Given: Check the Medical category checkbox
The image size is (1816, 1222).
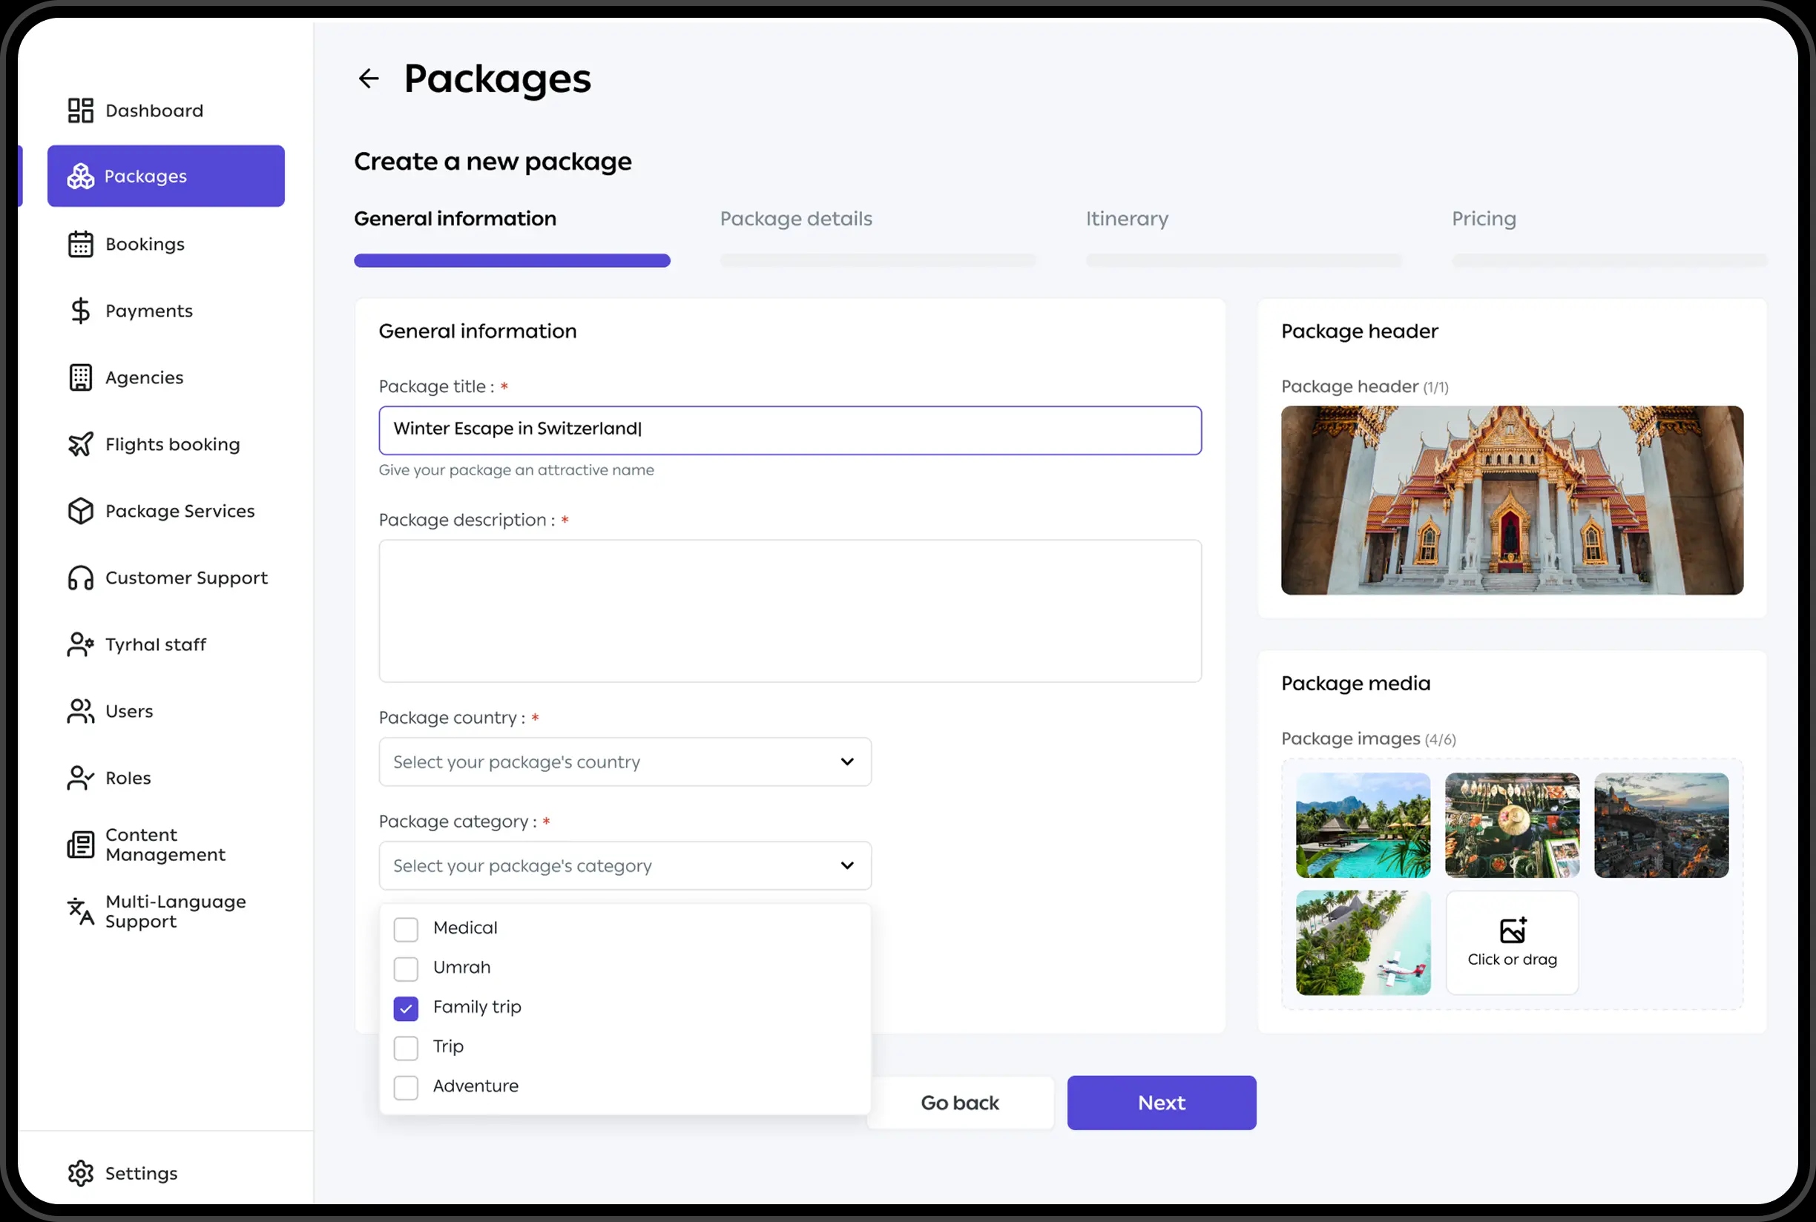Looking at the screenshot, I should pyautogui.click(x=406, y=929).
